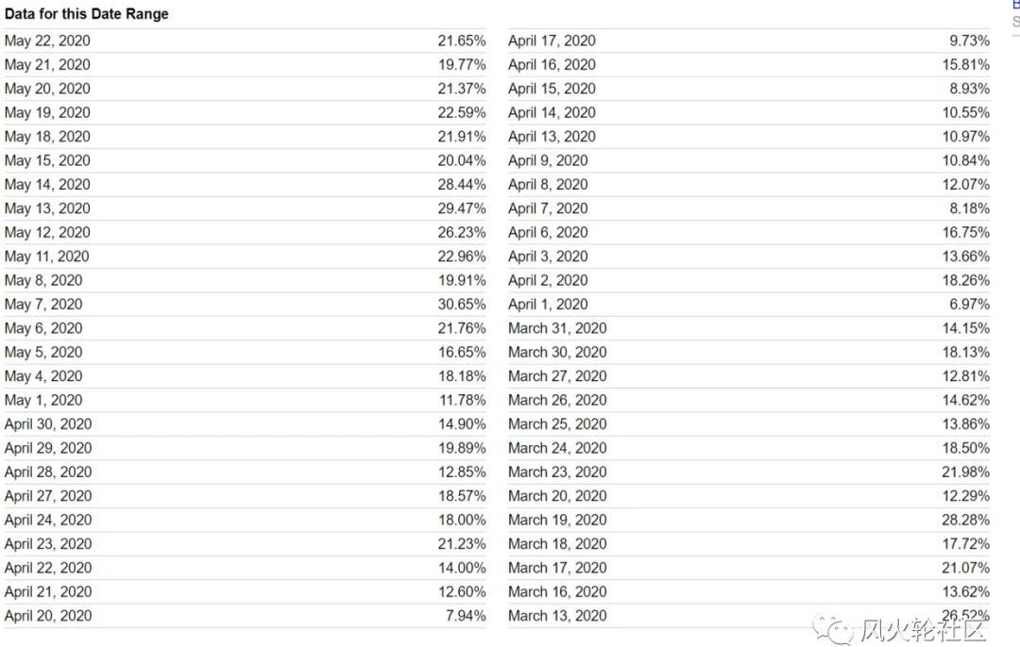1020x647 pixels.
Task: Click the 7.94% value for April 20
Action: [x=466, y=616]
